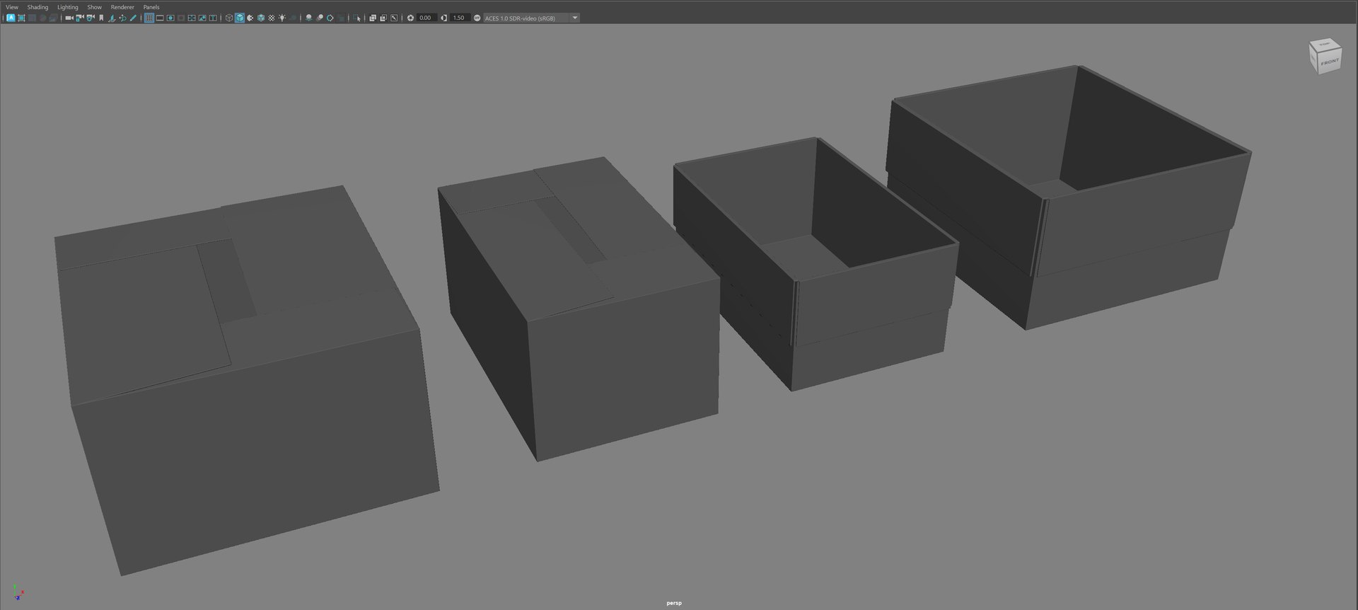The image size is (1358, 610).
Task: Click the Gamma reset icon
Action: [x=443, y=18]
